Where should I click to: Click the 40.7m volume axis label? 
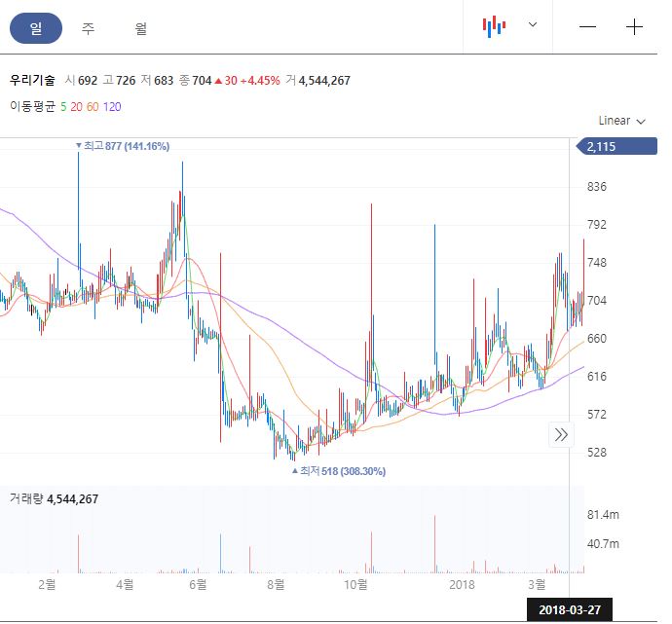tap(603, 544)
